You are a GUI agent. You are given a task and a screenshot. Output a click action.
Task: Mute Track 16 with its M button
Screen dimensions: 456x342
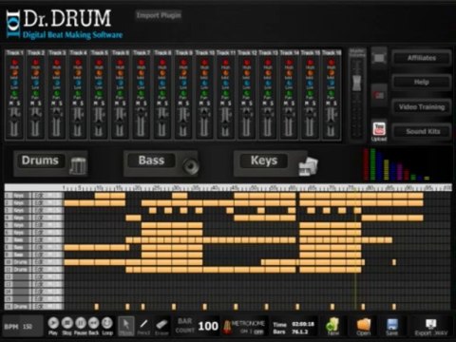click(328, 104)
